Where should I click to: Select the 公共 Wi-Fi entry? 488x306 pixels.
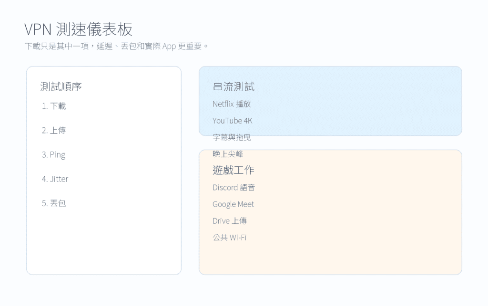tap(229, 238)
